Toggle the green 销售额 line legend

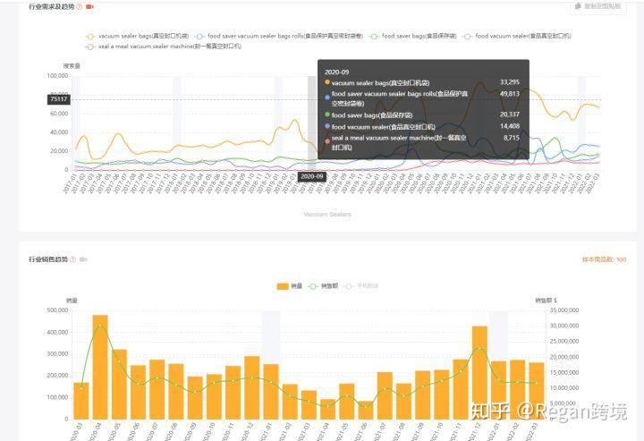click(x=323, y=286)
